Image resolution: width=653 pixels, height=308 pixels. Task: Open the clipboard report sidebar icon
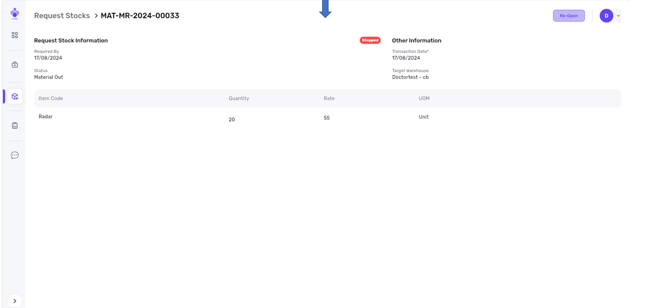tap(15, 126)
